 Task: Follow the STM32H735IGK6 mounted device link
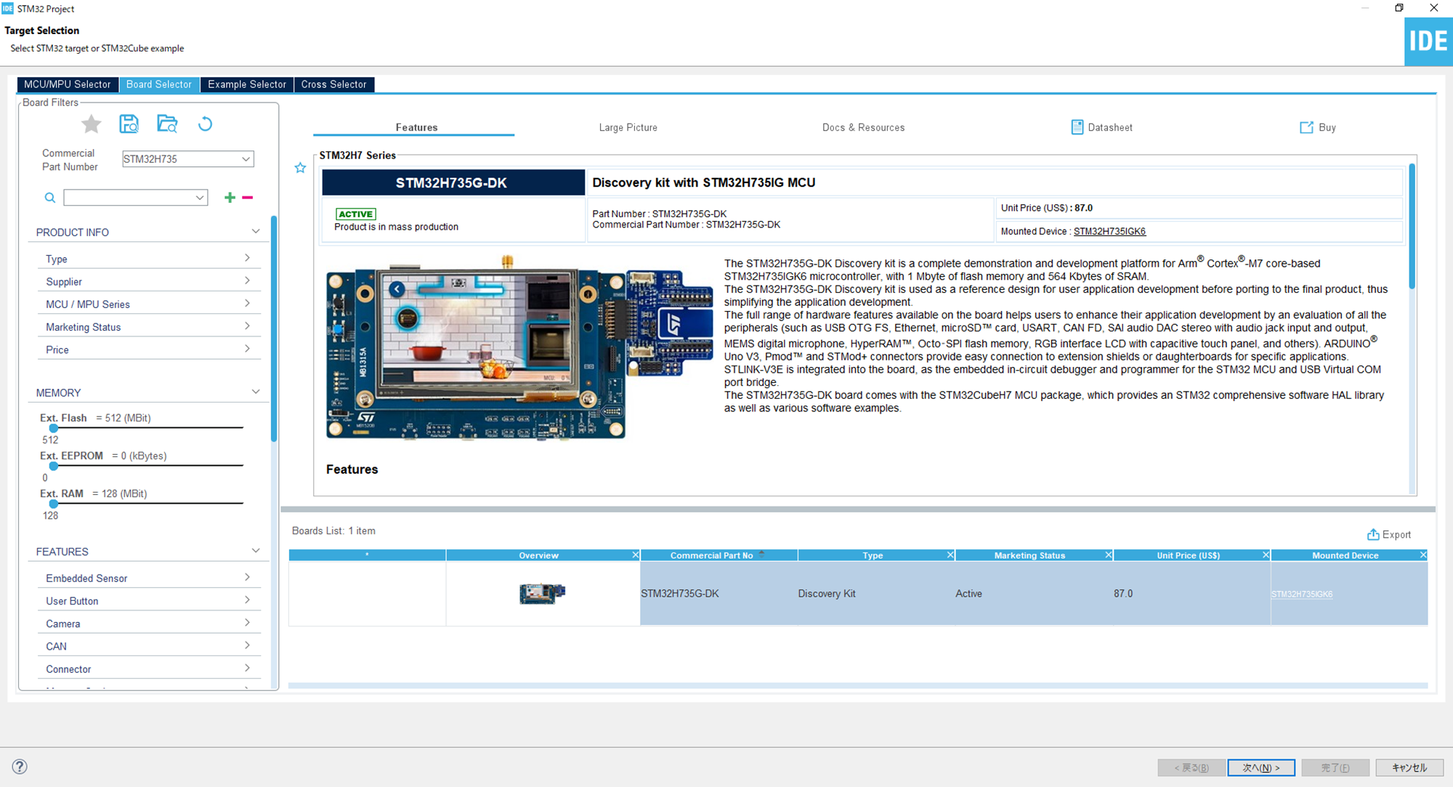click(1109, 231)
